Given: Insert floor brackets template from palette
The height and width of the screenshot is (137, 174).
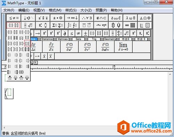Looking at the screenshot, I should click(x=21, y=38).
